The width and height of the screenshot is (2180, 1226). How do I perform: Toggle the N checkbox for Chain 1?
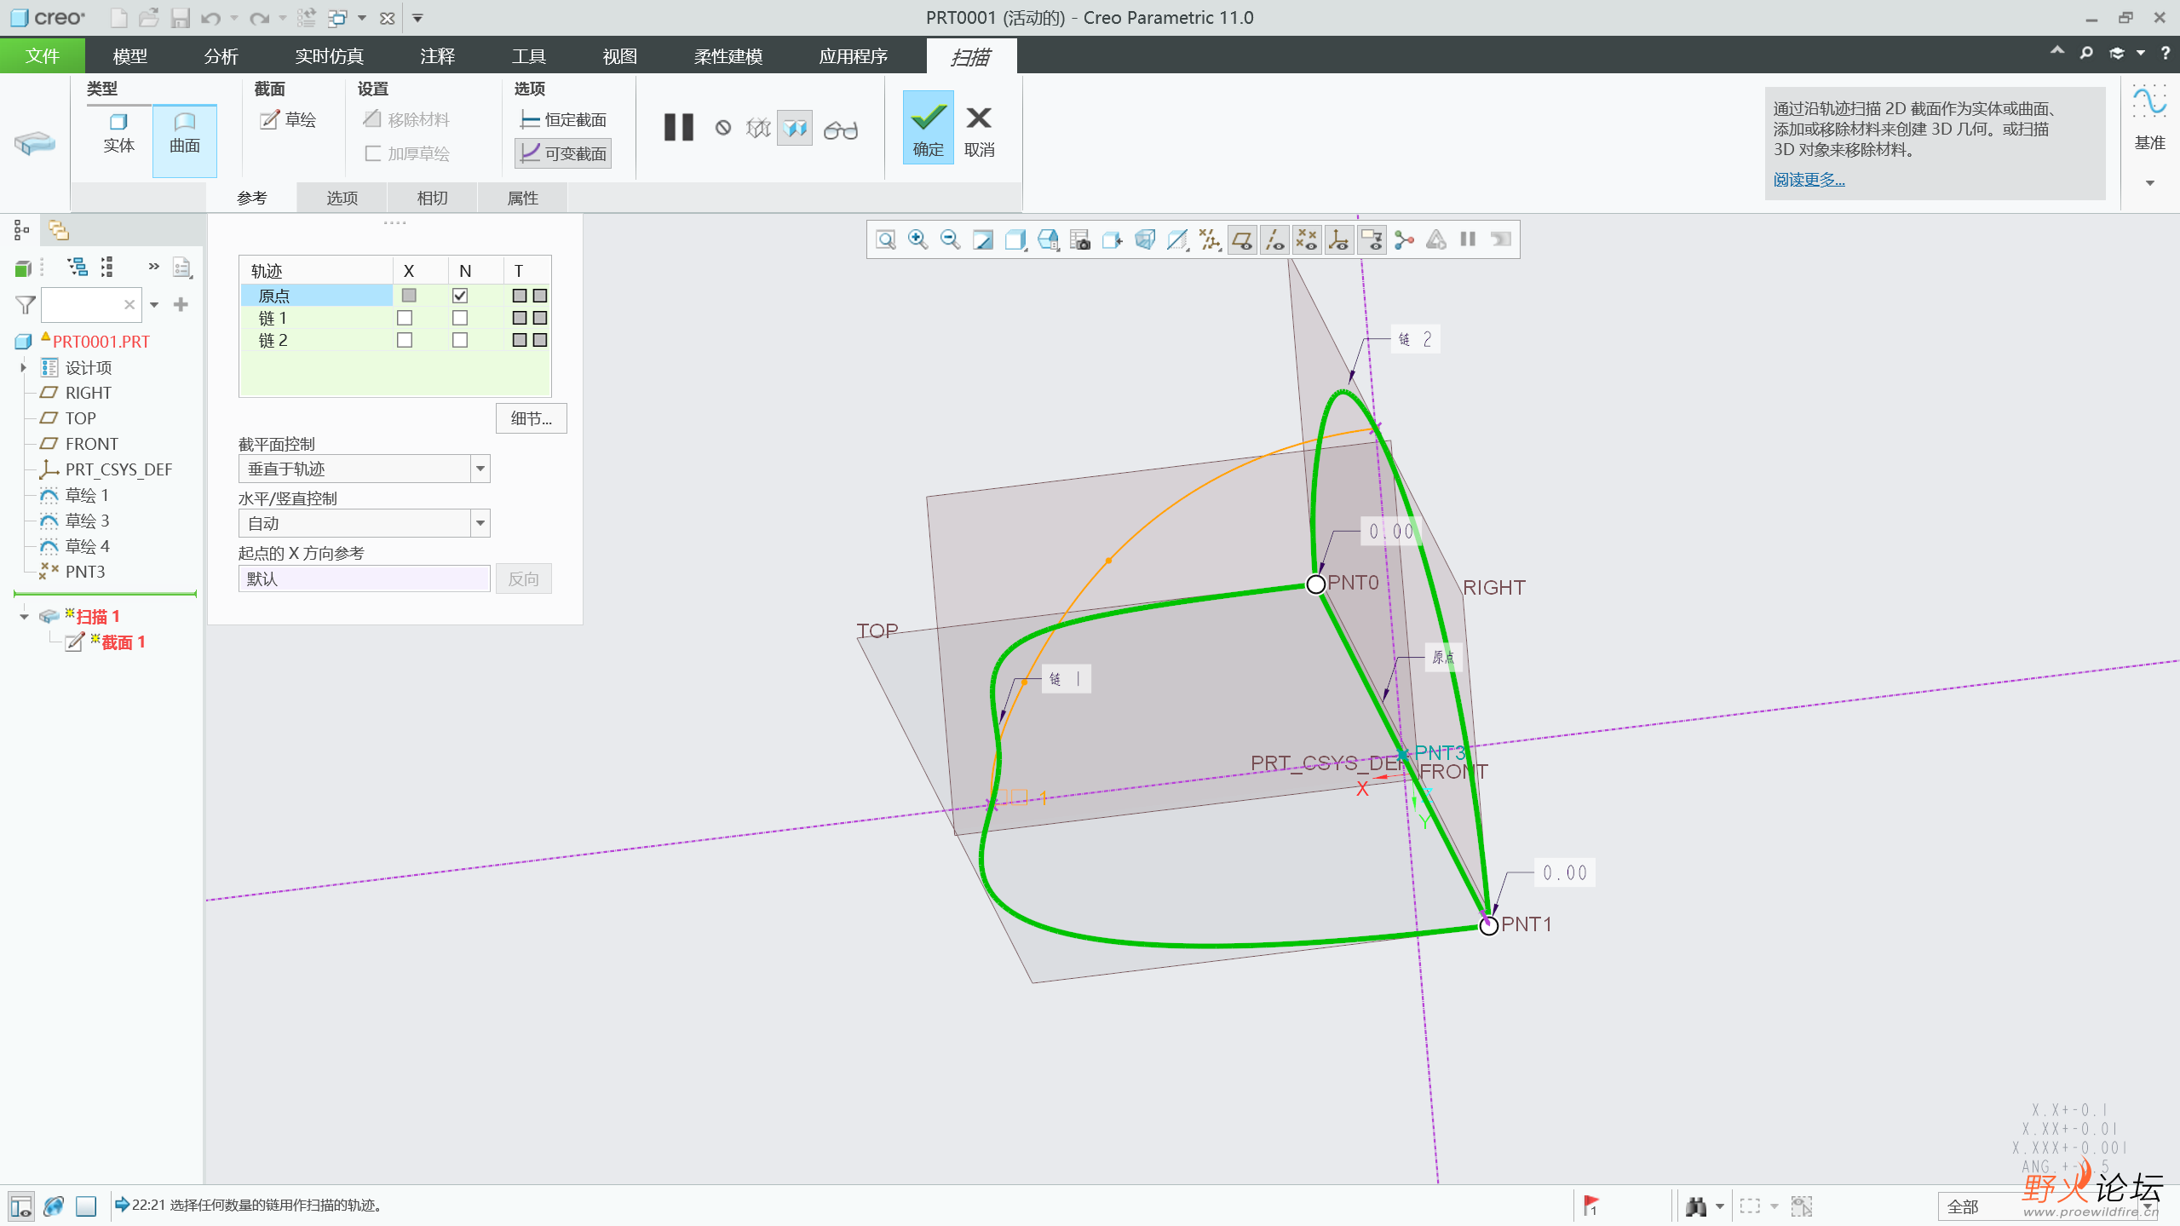click(460, 318)
